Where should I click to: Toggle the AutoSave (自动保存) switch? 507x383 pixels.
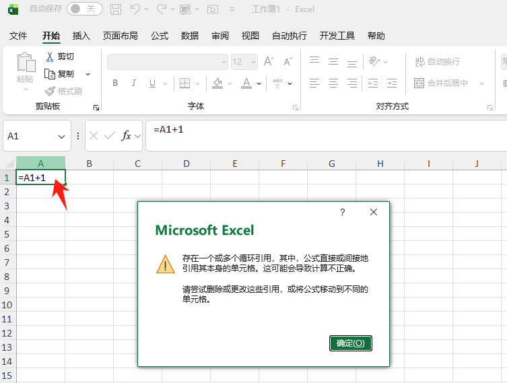[85, 9]
